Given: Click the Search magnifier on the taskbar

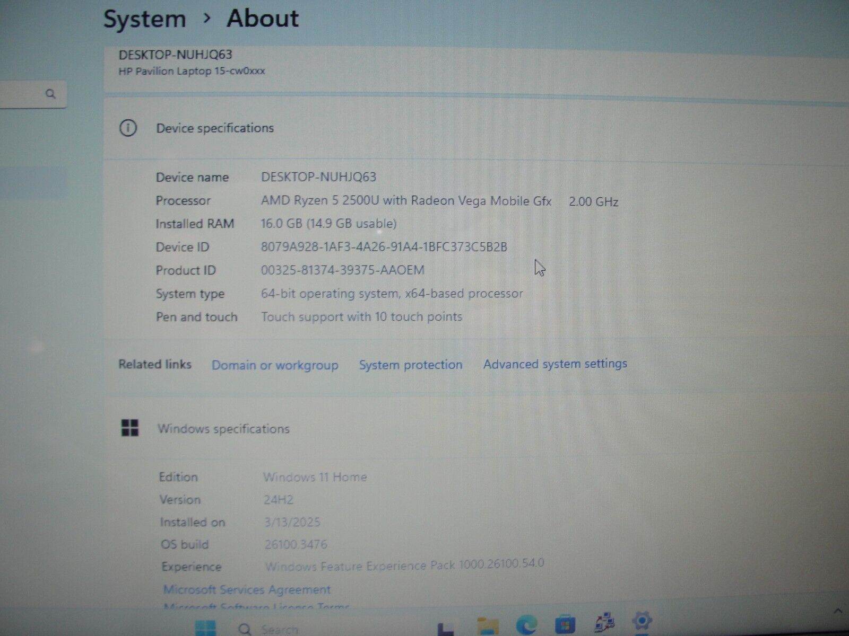Looking at the screenshot, I should click(244, 629).
